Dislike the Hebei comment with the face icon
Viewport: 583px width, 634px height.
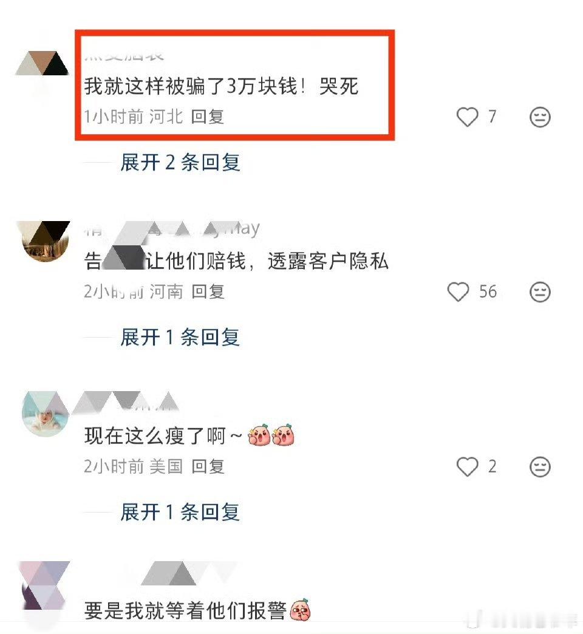pos(540,117)
